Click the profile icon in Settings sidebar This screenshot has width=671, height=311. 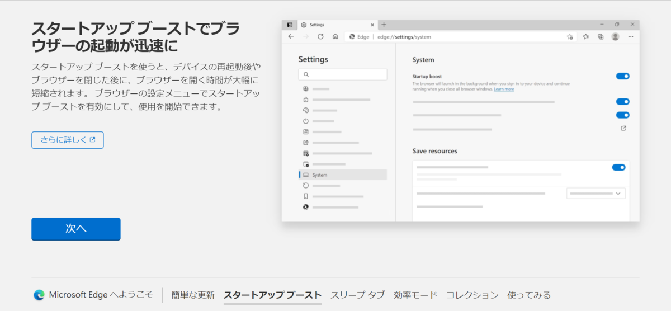[x=306, y=89]
